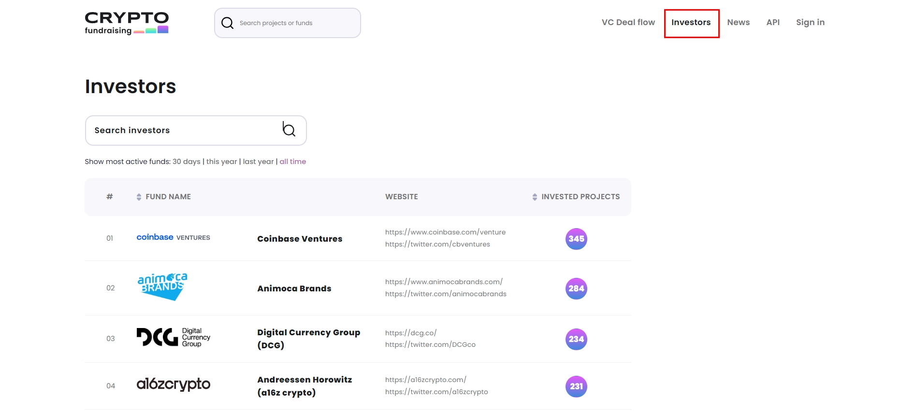915x411 pixels.
Task: Focus the Search projects or funds field
Action: point(288,23)
